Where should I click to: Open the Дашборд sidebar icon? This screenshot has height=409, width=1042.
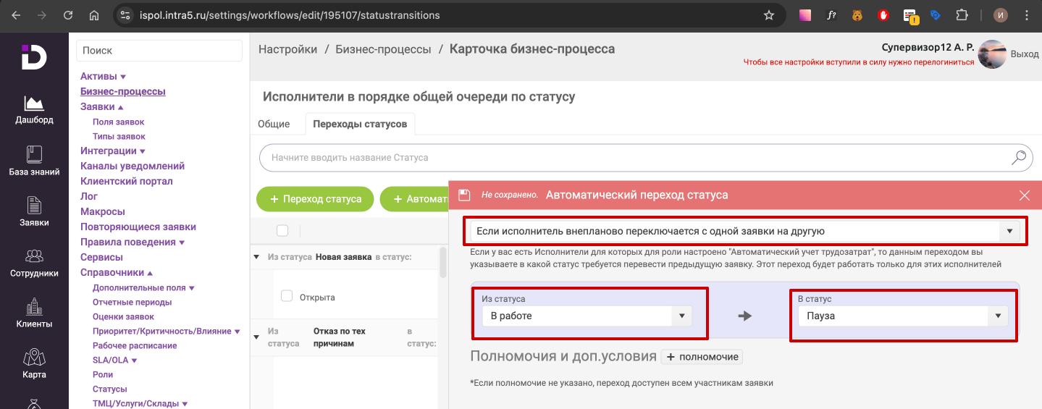(34, 110)
